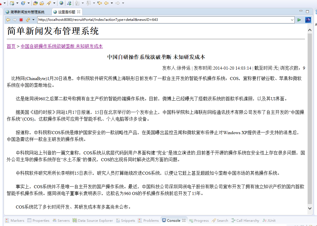
Task: Refresh the page using the browser refresh icon
Action: point(27,20)
